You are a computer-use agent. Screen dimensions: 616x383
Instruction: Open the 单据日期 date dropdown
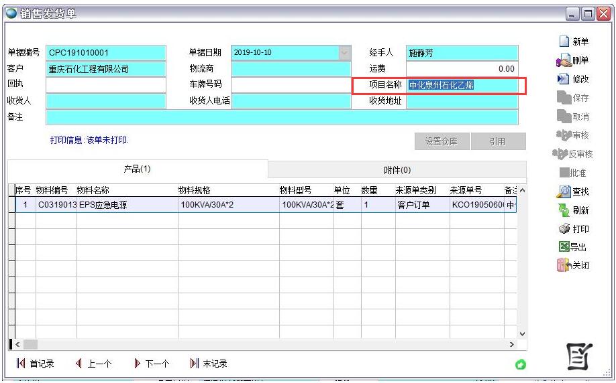(345, 53)
